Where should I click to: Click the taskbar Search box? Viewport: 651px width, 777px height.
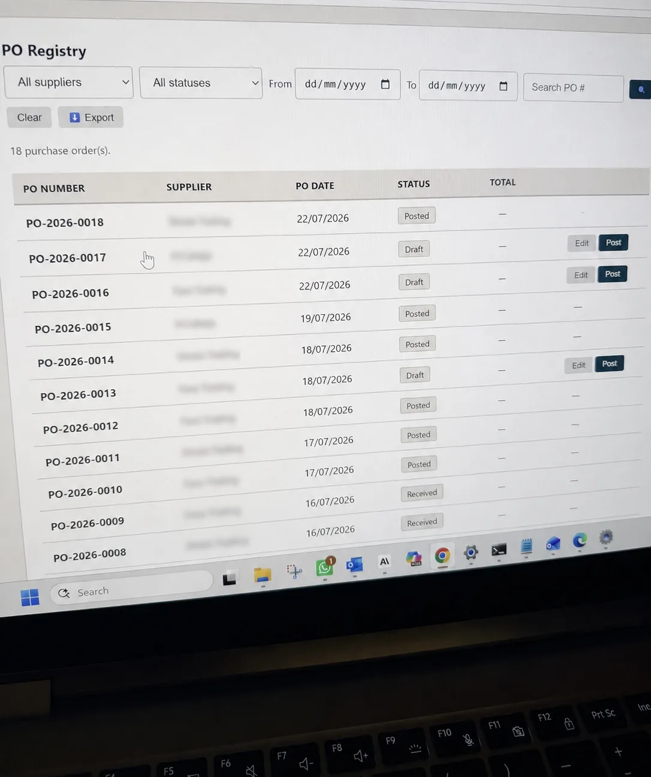point(132,588)
